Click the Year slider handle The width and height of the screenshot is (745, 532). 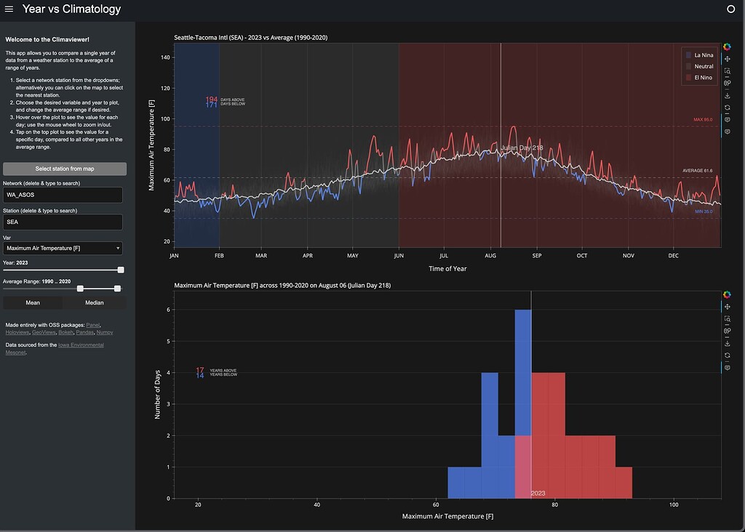pyautogui.click(x=121, y=270)
